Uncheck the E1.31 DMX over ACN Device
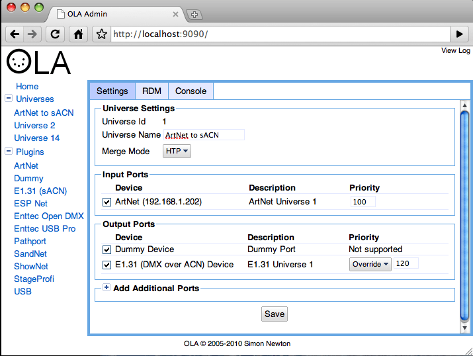 (x=107, y=265)
